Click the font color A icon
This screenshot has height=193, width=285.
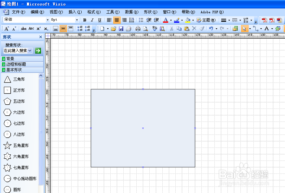166,20
